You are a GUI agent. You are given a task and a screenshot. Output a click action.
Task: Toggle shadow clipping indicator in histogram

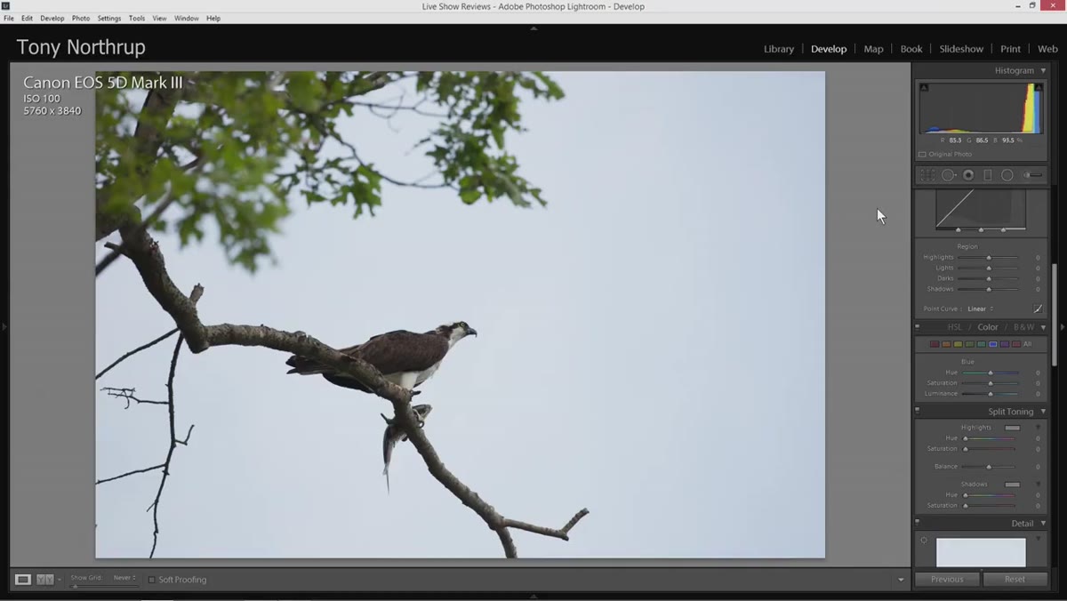pyautogui.click(x=924, y=87)
